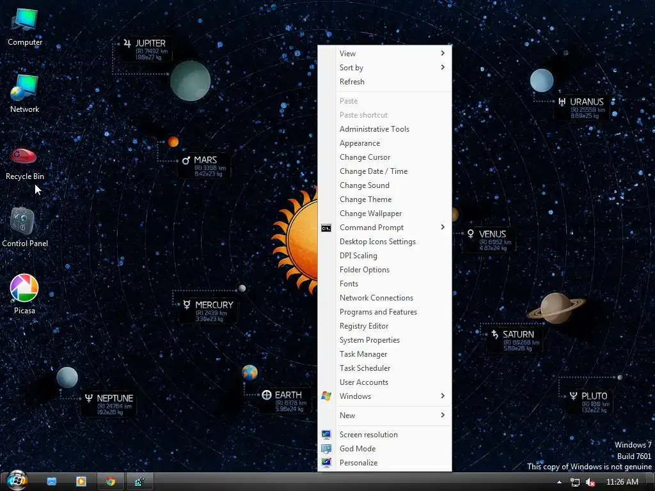Click the taskbar clock showing 11:26 AM
This screenshot has width=655, height=491.
tap(622, 482)
